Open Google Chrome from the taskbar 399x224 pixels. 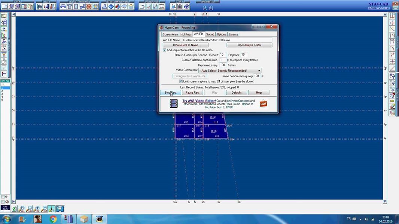(x=53, y=219)
